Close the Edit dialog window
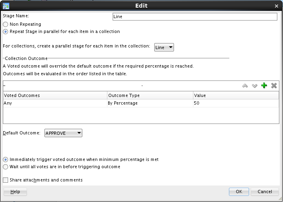 277,6
